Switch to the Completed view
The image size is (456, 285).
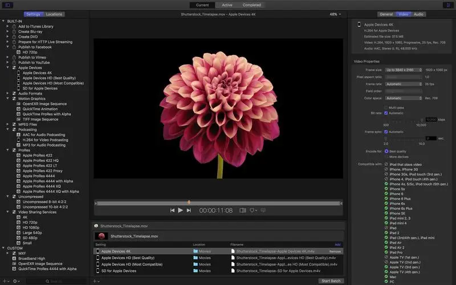click(x=251, y=5)
